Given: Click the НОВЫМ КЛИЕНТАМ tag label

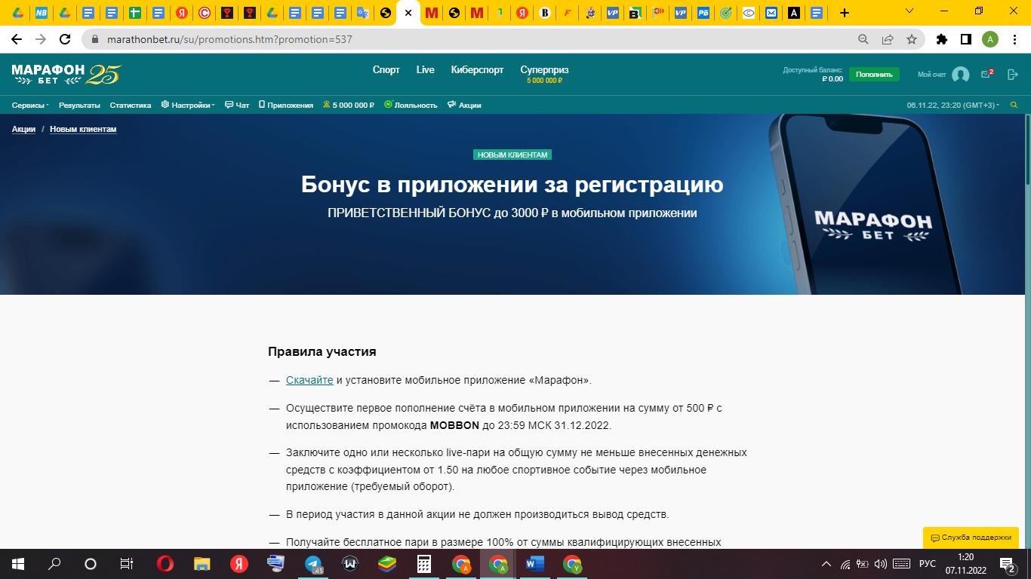Looking at the screenshot, I should pos(512,155).
